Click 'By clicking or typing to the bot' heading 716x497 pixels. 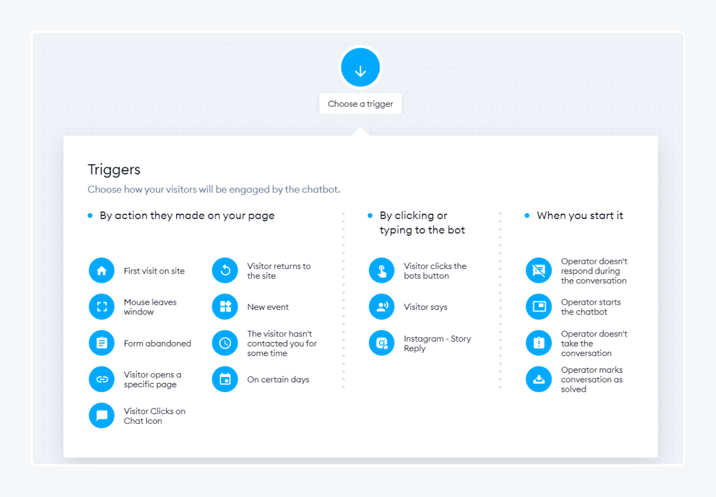pos(422,223)
